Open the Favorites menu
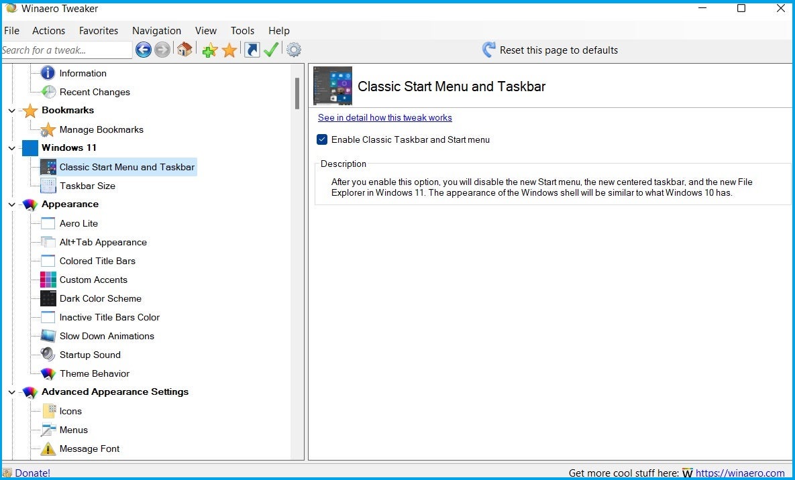This screenshot has height=480, width=795. pyautogui.click(x=99, y=30)
